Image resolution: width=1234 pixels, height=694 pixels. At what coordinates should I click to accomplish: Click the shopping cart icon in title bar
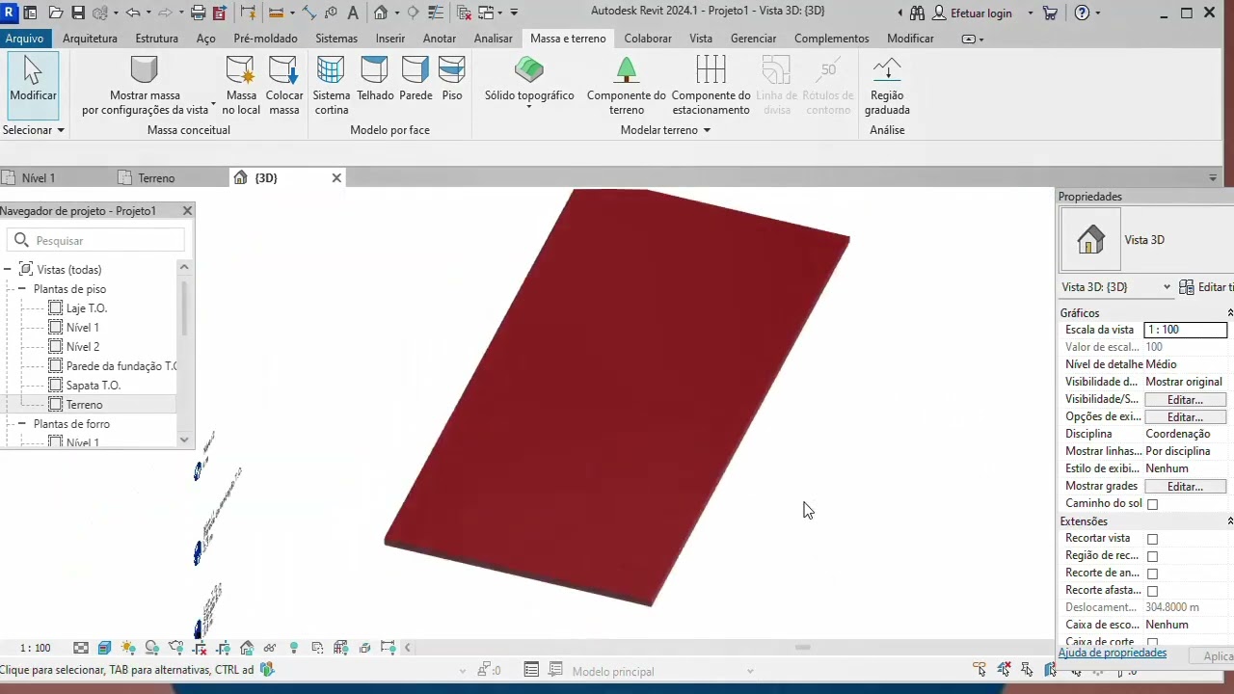[1050, 13]
